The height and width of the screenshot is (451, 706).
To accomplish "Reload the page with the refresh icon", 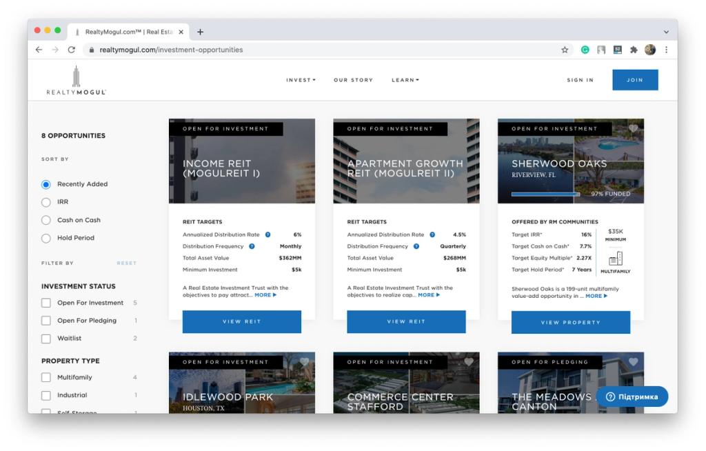I will 72,50.
